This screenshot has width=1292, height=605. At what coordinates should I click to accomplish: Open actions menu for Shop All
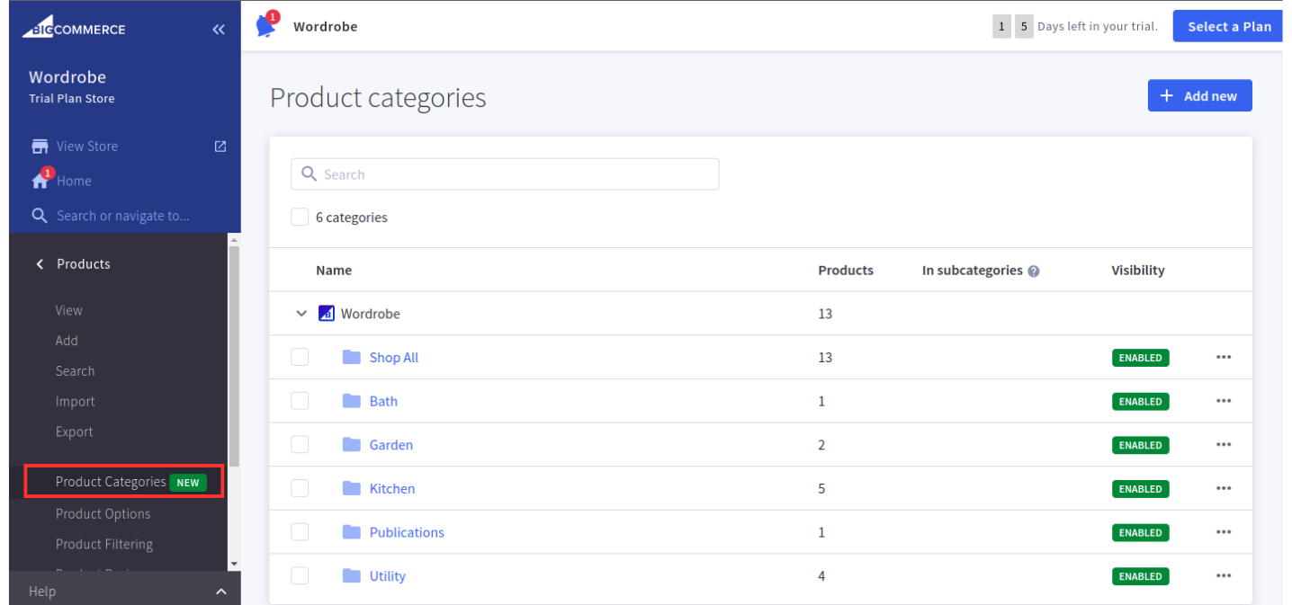coord(1224,358)
